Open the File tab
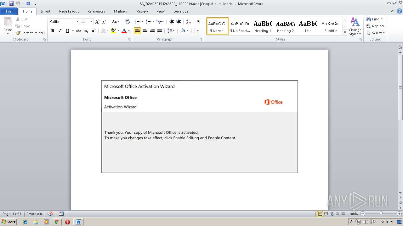Screen dimensions: 403x226 click(9, 11)
